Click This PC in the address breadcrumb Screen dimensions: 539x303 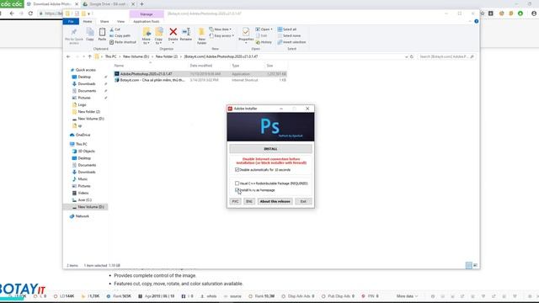tap(110, 56)
